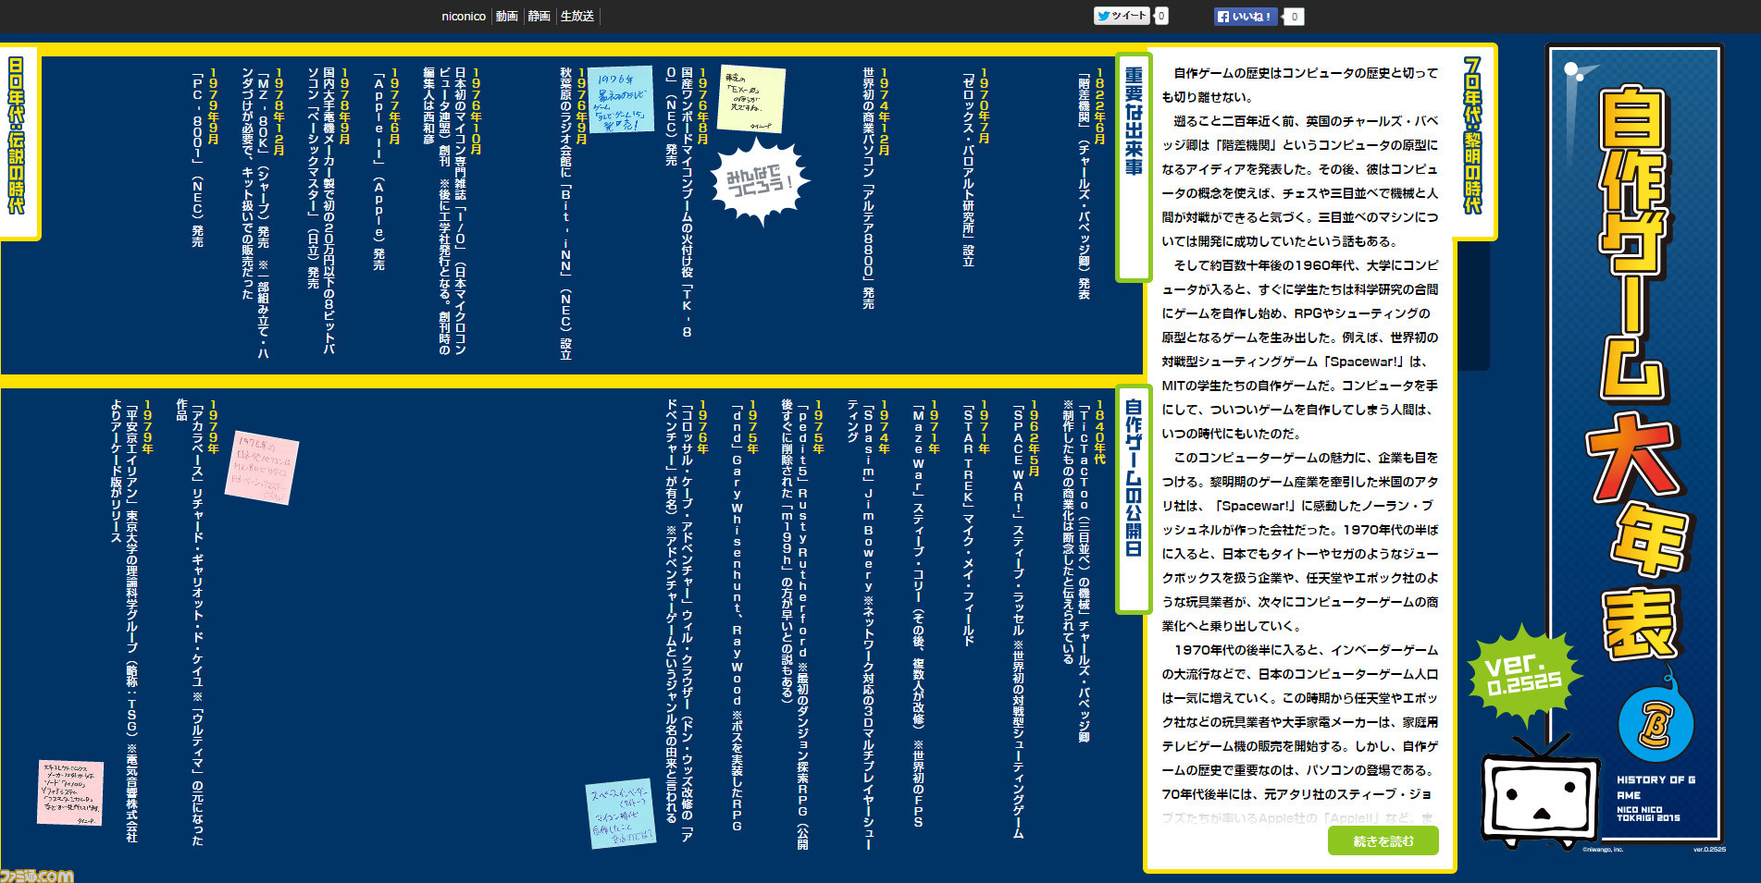The height and width of the screenshot is (883, 1761).
Task: Select the 1979年 平安京エイリアン entry
Action: pos(130,621)
